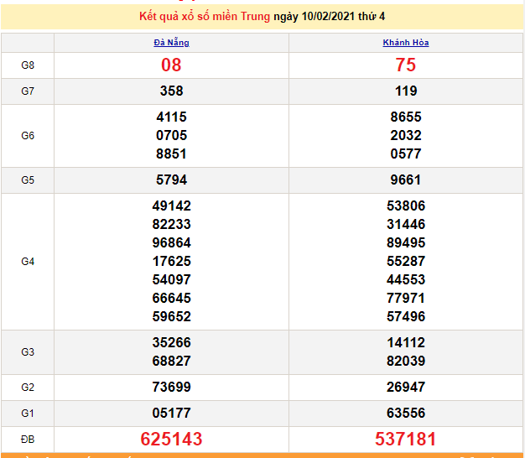Open the Đà Nẵng province link
This screenshot has height=458, width=525.
(171, 43)
